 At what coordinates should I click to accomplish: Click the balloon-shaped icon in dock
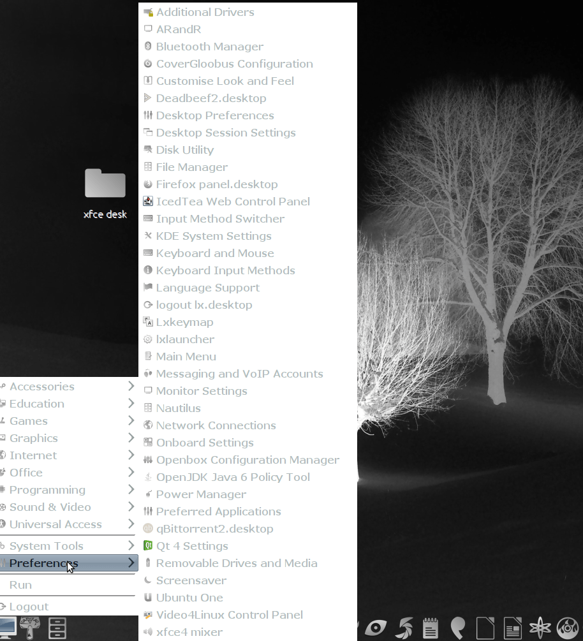point(458,628)
